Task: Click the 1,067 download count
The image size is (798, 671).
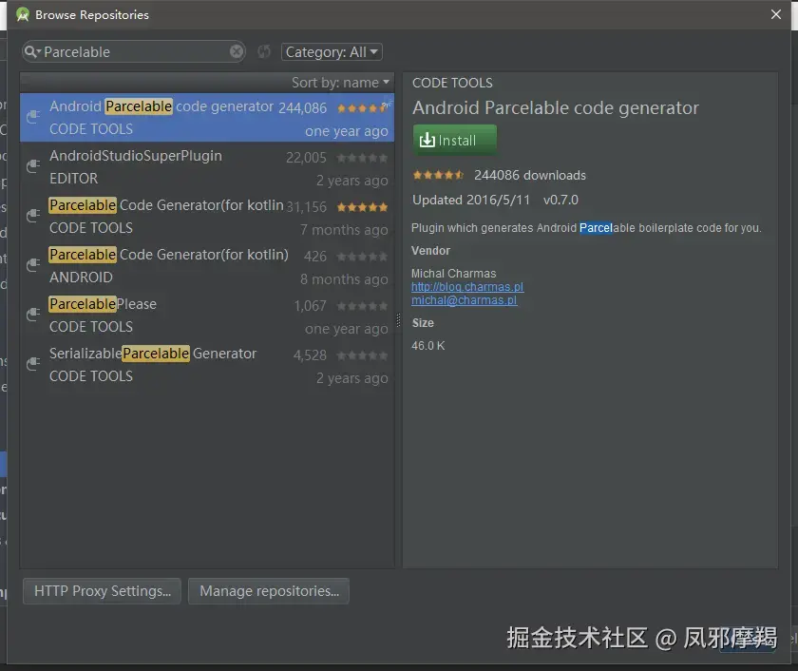Action: [310, 306]
